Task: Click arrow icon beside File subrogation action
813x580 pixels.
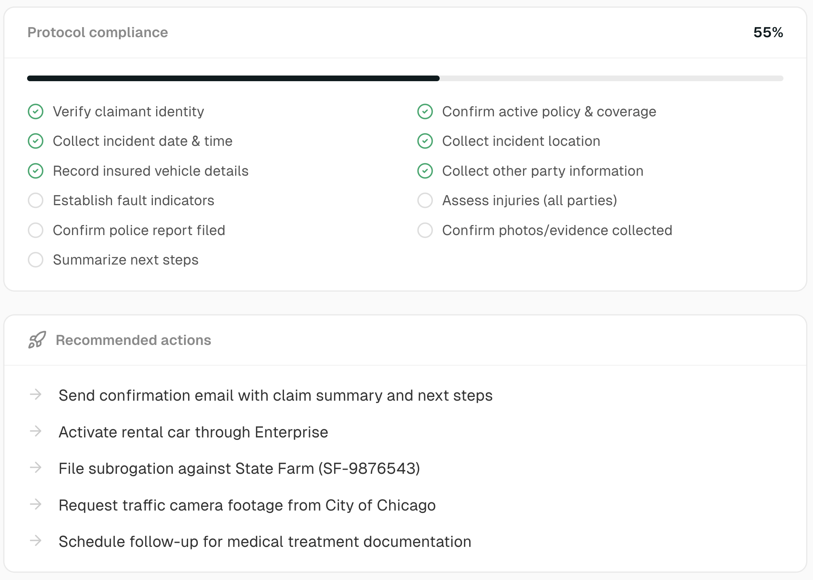Action: [x=36, y=468]
